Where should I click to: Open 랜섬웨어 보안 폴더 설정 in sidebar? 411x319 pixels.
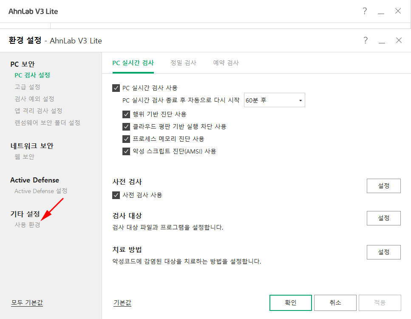48,122
